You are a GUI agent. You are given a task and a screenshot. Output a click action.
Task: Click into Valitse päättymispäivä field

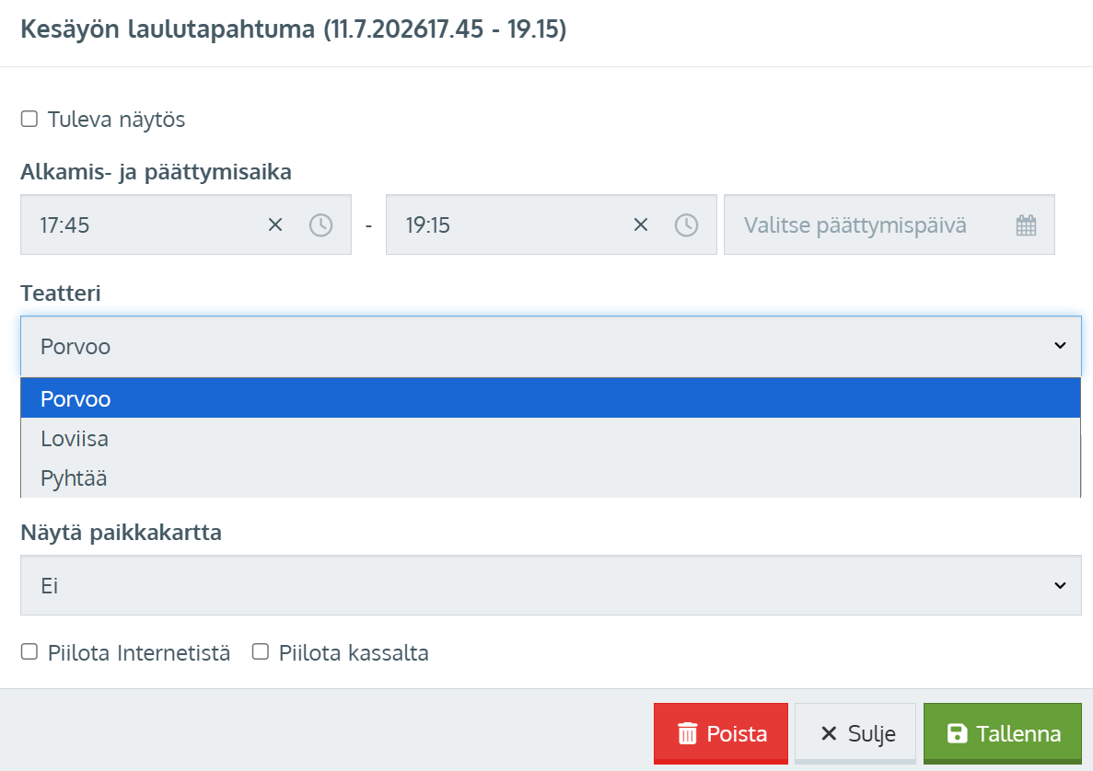pyautogui.click(x=866, y=225)
